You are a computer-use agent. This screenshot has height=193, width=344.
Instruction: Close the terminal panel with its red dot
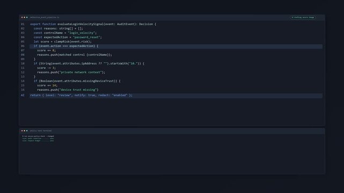tap(22, 131)
